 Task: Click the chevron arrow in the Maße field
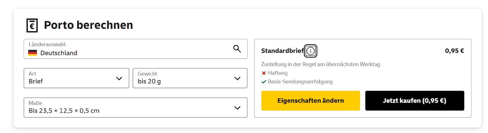[x=237, y=108]
